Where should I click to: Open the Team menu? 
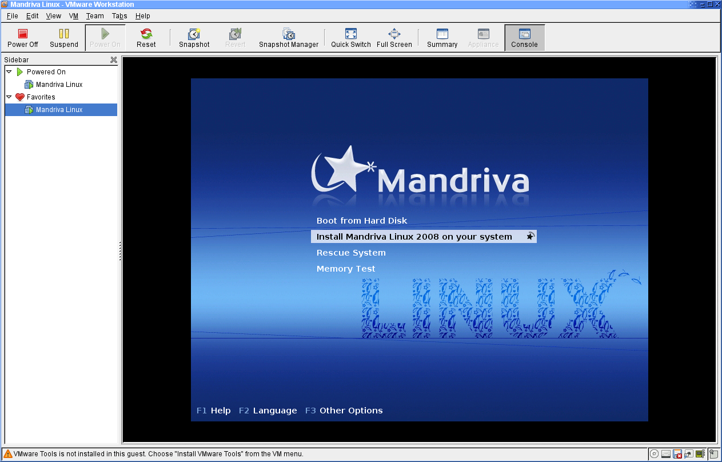95,16
